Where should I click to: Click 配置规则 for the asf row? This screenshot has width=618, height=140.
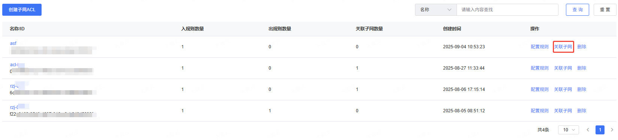(540, 47)
